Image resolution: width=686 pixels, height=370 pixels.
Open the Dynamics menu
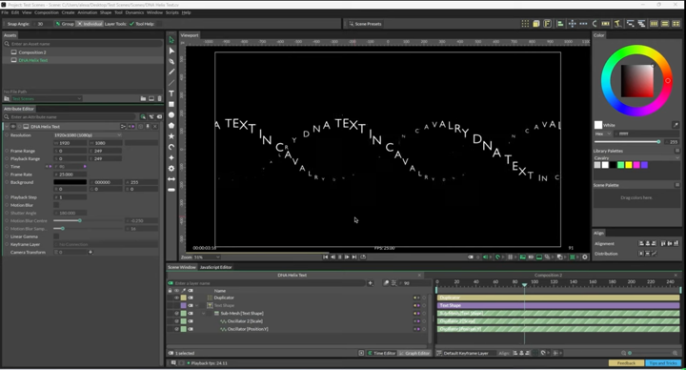coord(134,12)
